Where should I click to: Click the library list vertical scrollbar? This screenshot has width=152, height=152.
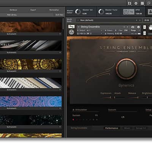[x=63, y=24]
